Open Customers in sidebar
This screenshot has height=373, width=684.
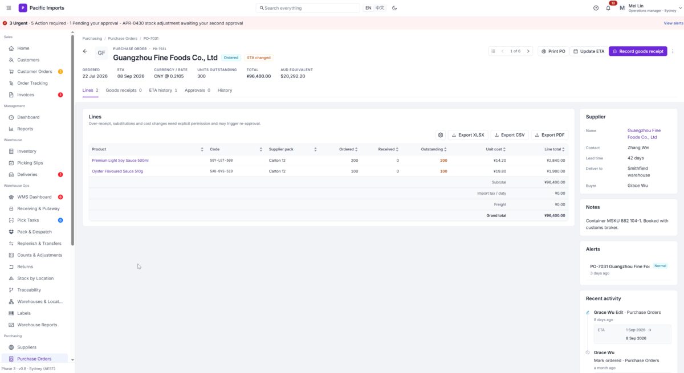pos(34,60)
